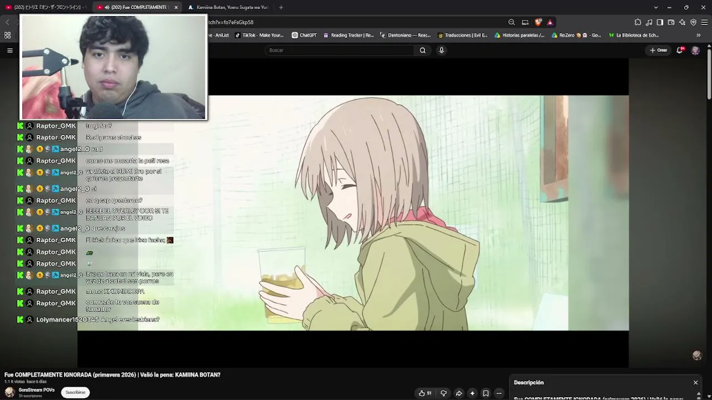Click the VPN shield icon in toolbar
This screenshot has height=400, width=712.
(x=693, y=22)
